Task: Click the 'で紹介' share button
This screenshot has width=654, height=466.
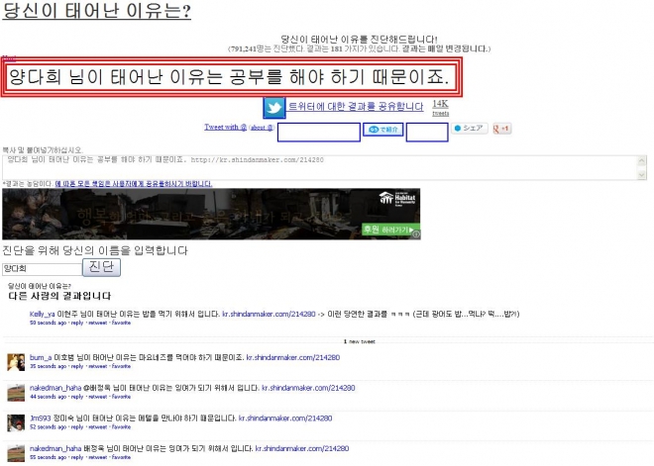Action: click(x=382, y=129)
